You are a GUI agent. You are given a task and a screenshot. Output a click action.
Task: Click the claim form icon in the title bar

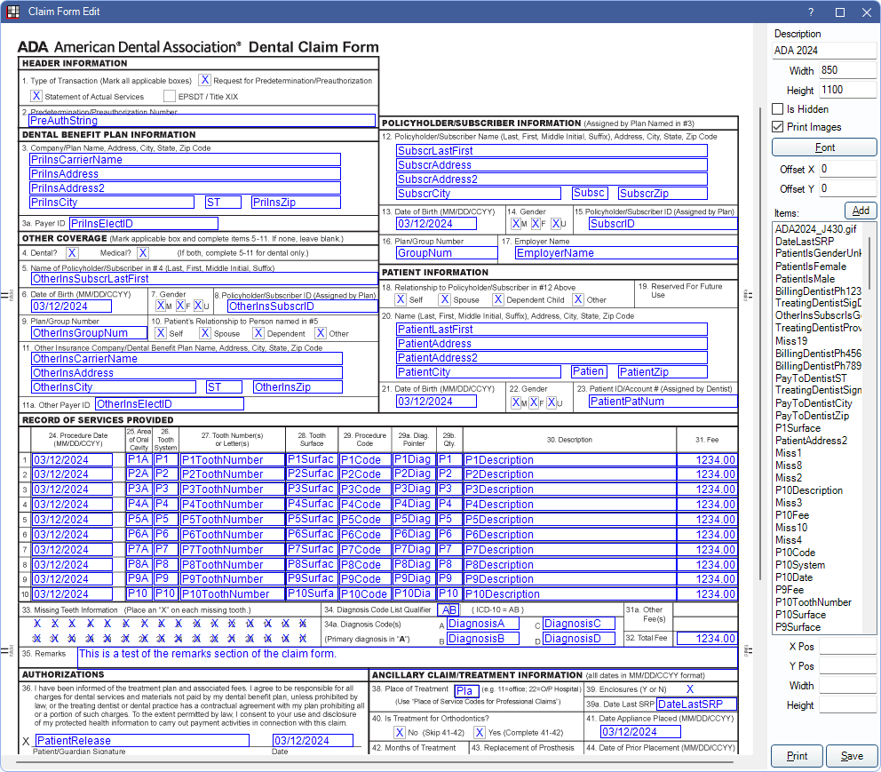[x=12, y=12]
